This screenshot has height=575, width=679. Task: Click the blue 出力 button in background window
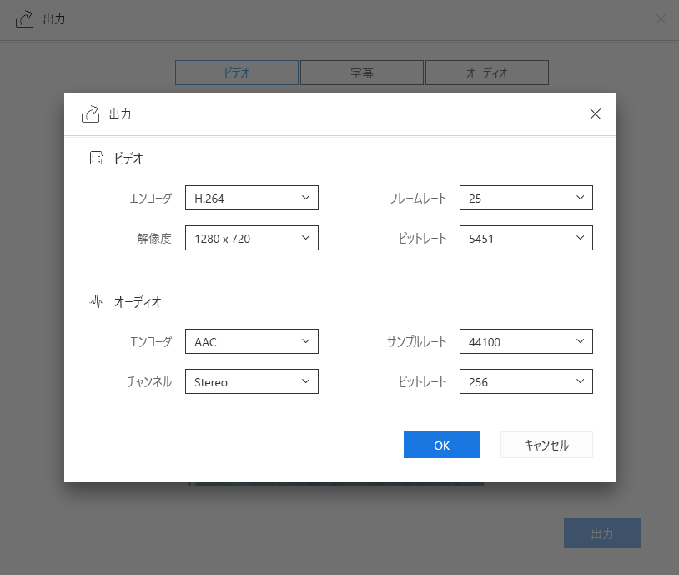point(602,533)
